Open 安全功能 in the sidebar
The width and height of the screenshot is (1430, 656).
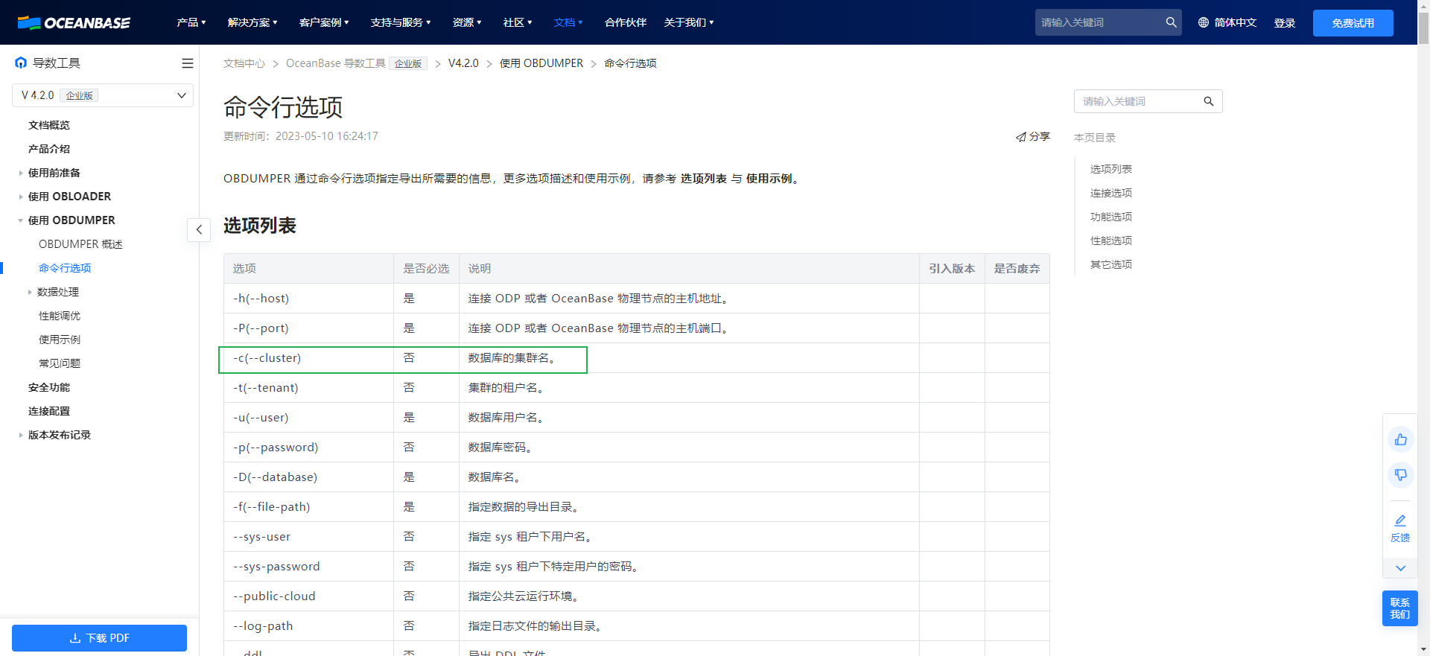[x=49, y=387]
